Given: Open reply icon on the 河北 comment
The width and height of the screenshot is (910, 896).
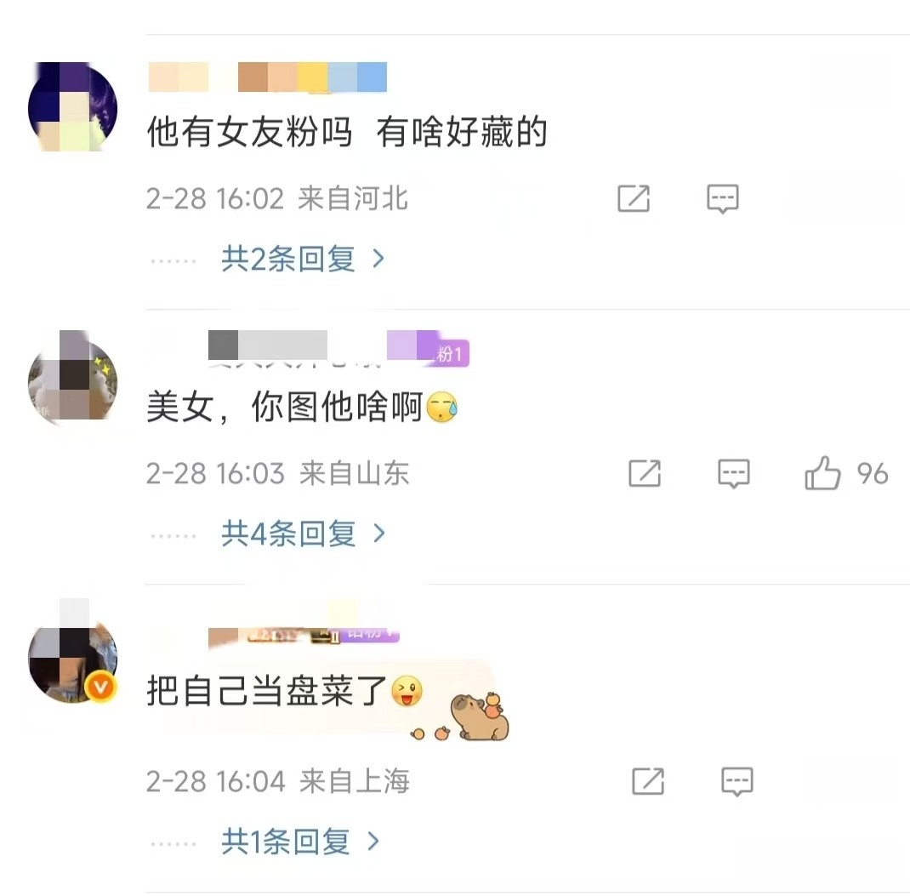Looking at the screenshot, I should point(723,198).
